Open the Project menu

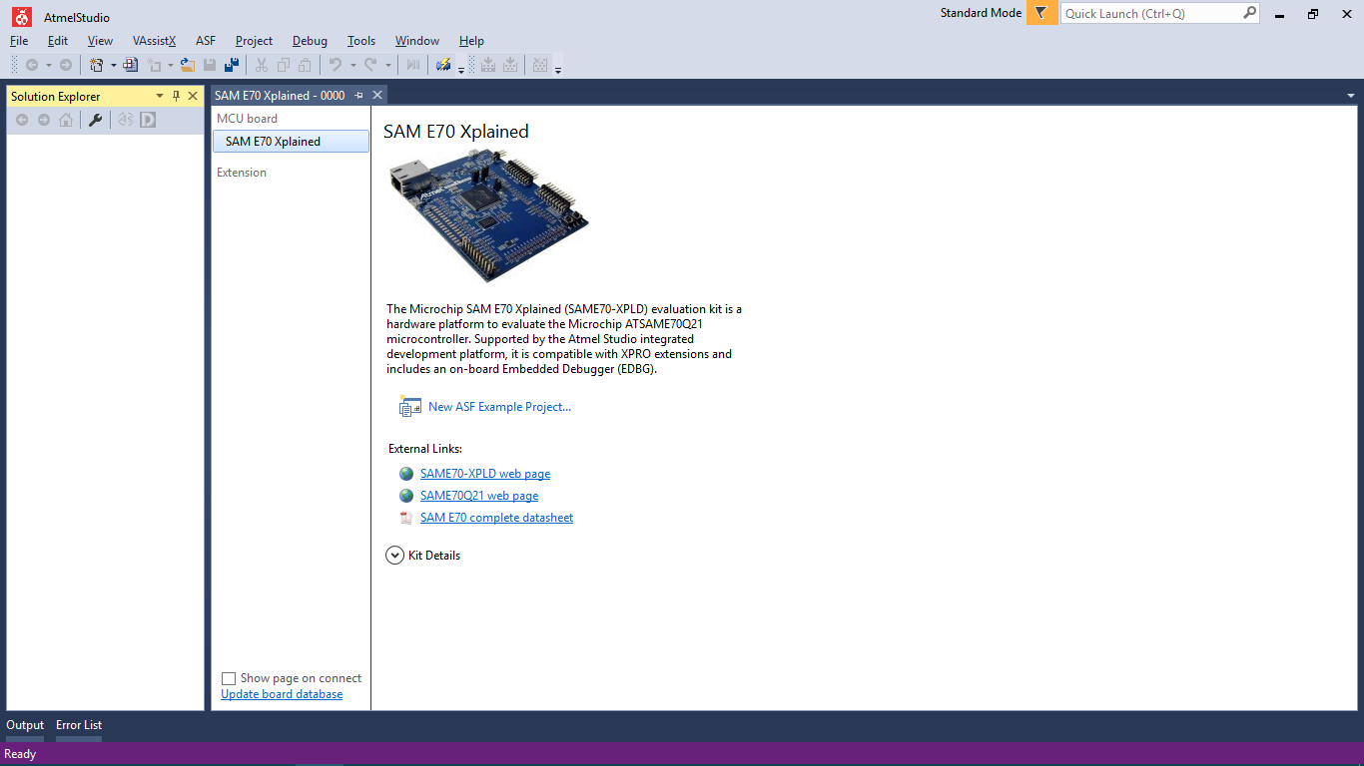tap(254, 41)
